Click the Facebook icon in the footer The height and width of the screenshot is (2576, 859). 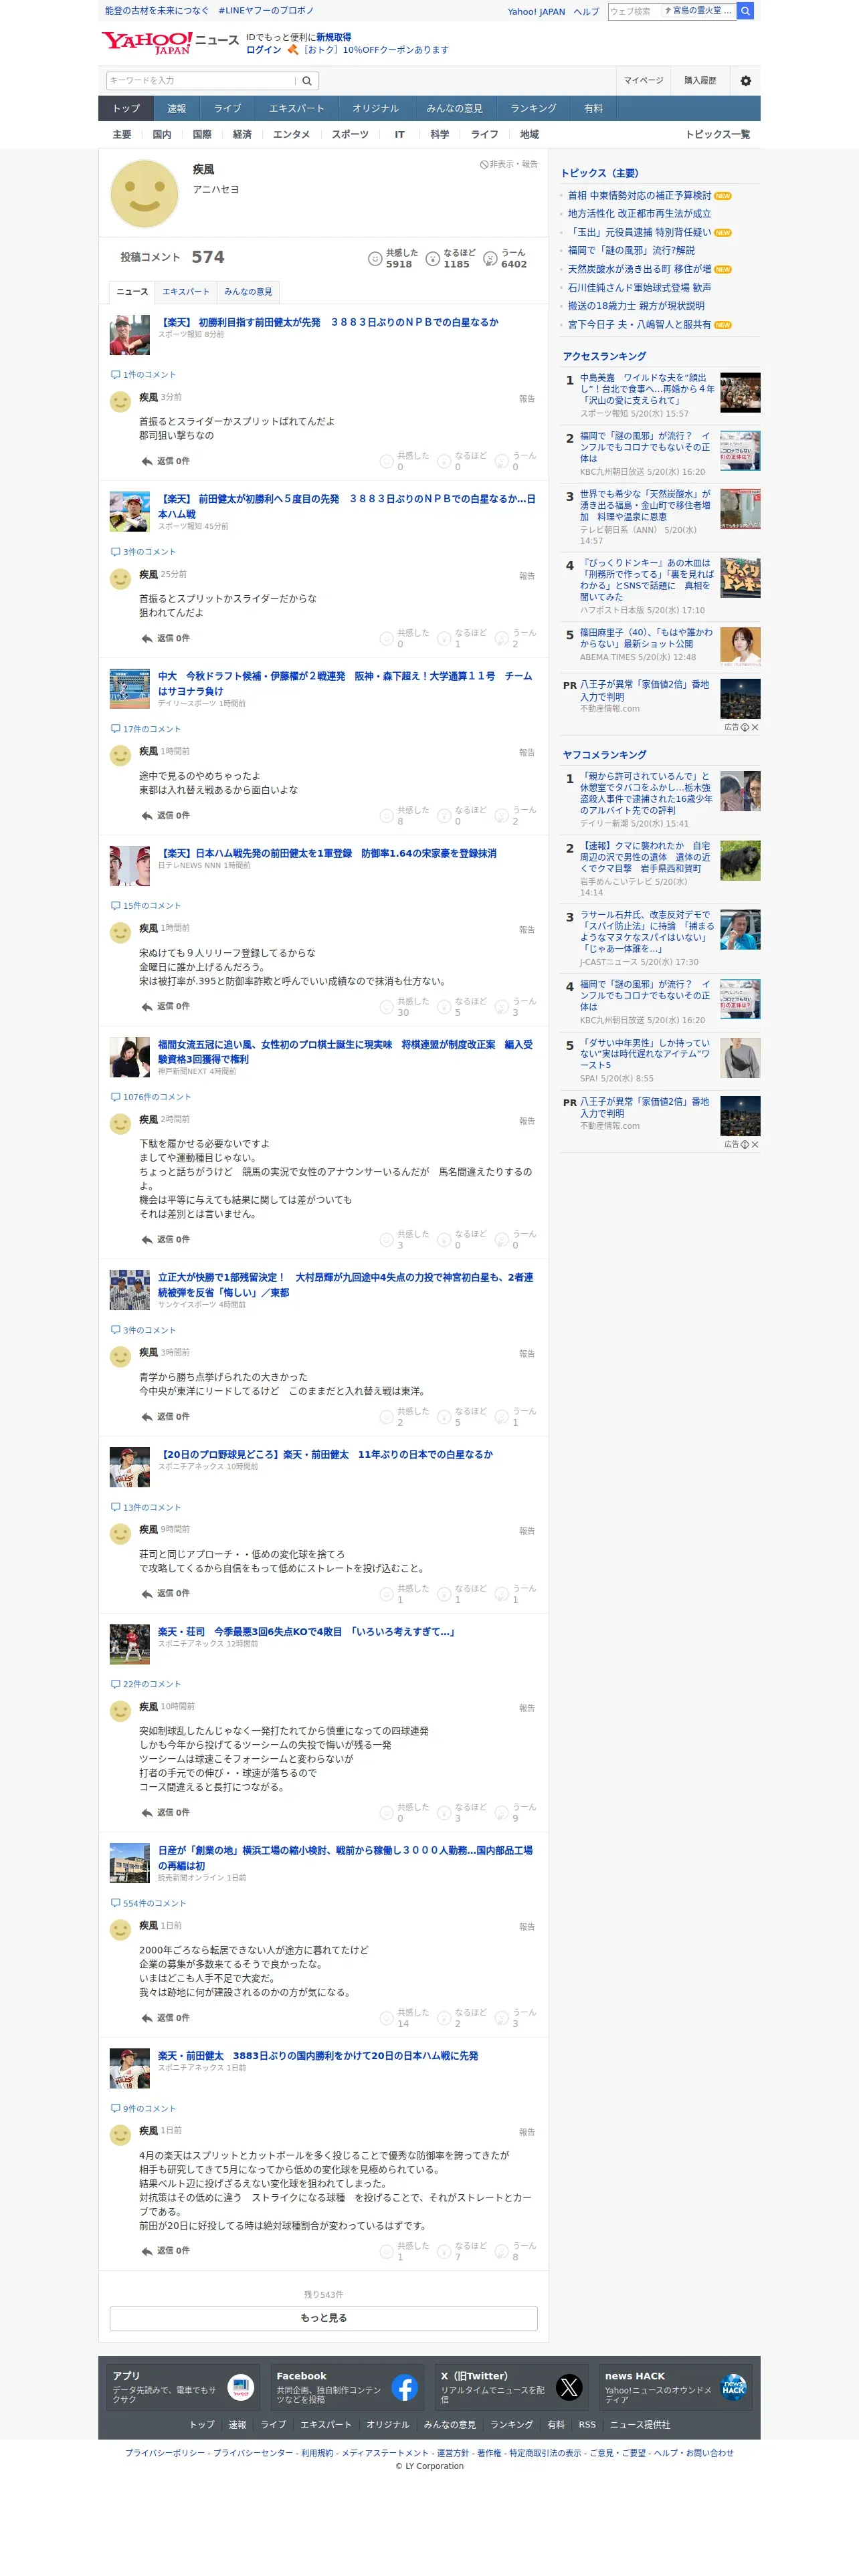[405, 2388]
